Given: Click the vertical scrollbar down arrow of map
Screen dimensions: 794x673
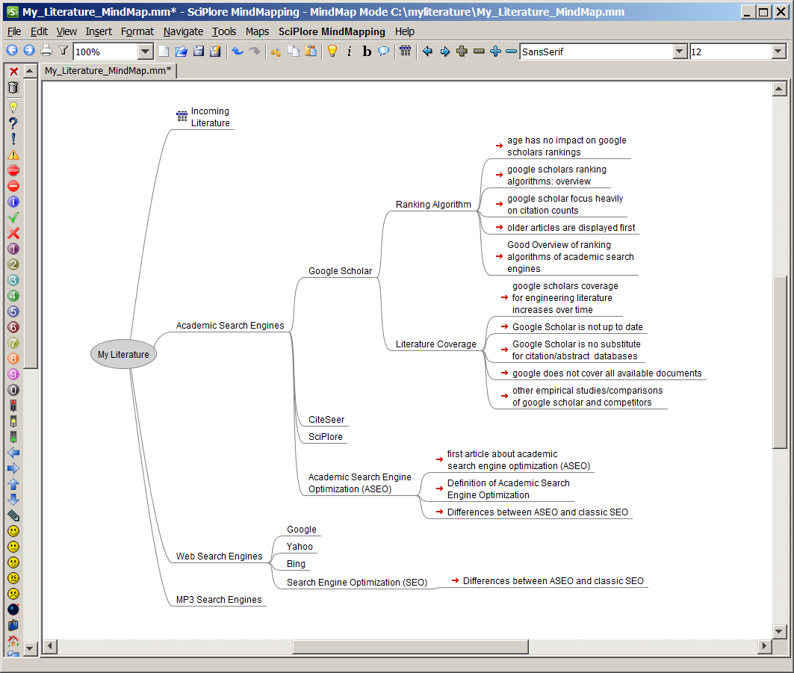Looking at the screenshot, I should 780,630.
